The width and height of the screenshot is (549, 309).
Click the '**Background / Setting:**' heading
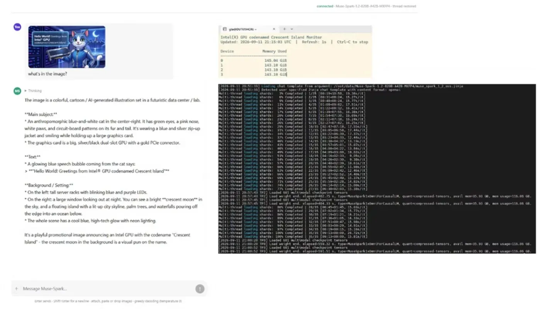[49, 185]
